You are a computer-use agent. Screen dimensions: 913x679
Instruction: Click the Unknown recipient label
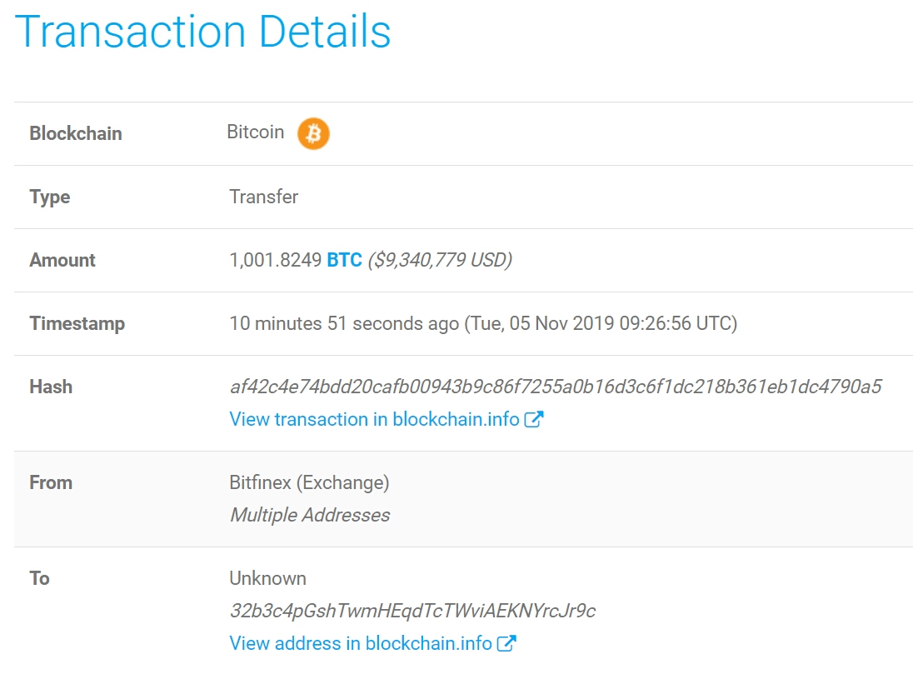(267, 578)
